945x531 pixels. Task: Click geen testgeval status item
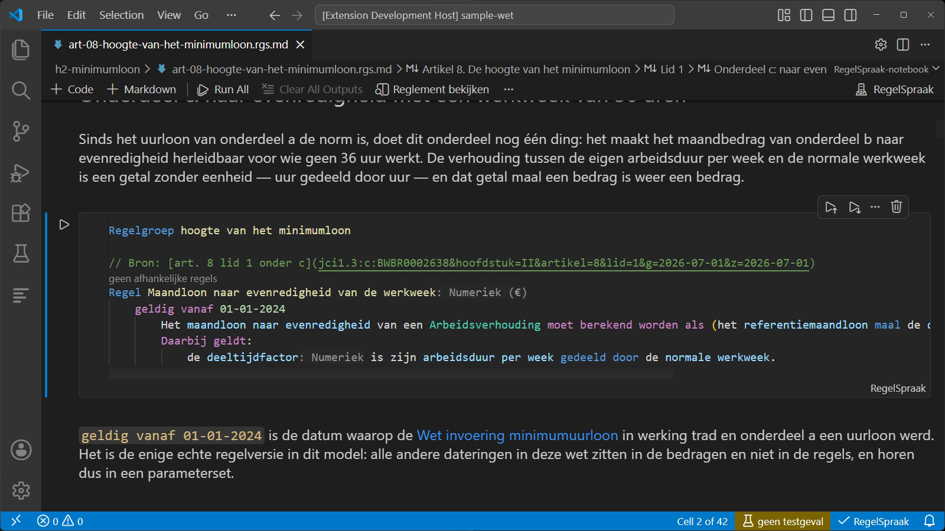point(783,522)
